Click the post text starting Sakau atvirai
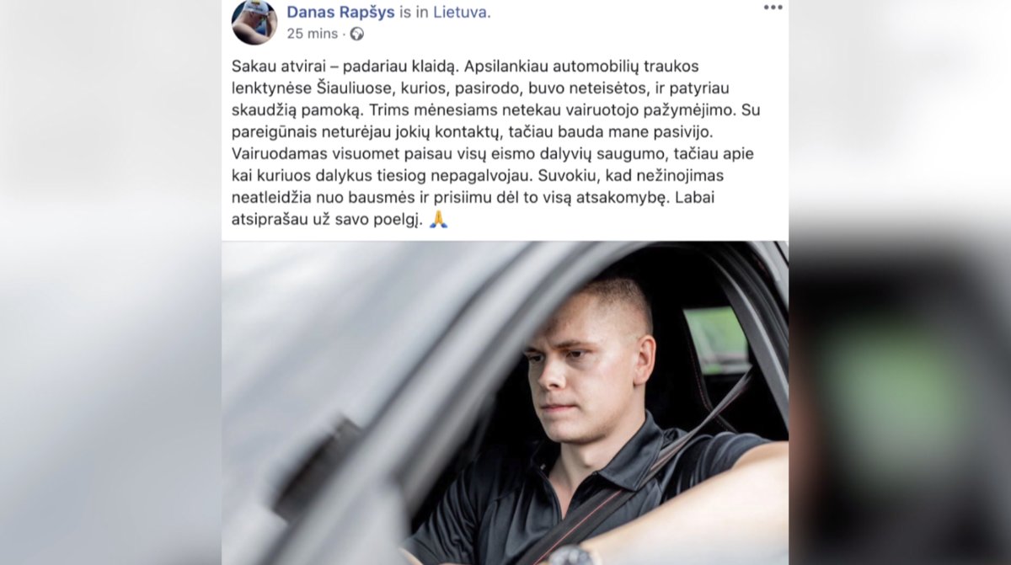Image resolution: width=1011 pixels, height=565 pixels. (x=496, y=142)
